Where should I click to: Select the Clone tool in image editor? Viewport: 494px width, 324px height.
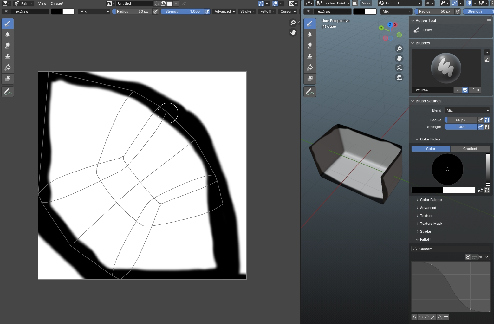8,57
